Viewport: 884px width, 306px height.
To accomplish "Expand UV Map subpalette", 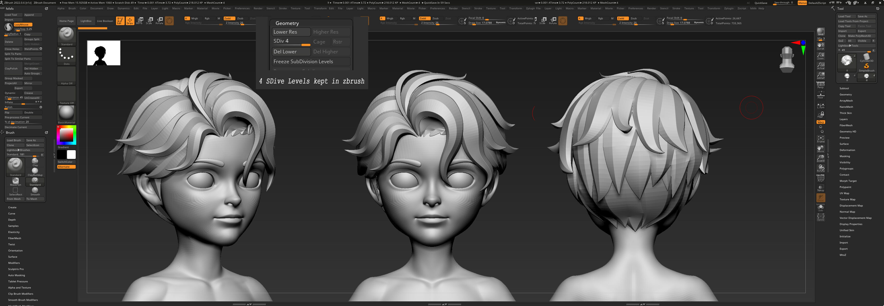I will (x=844, y=193).
